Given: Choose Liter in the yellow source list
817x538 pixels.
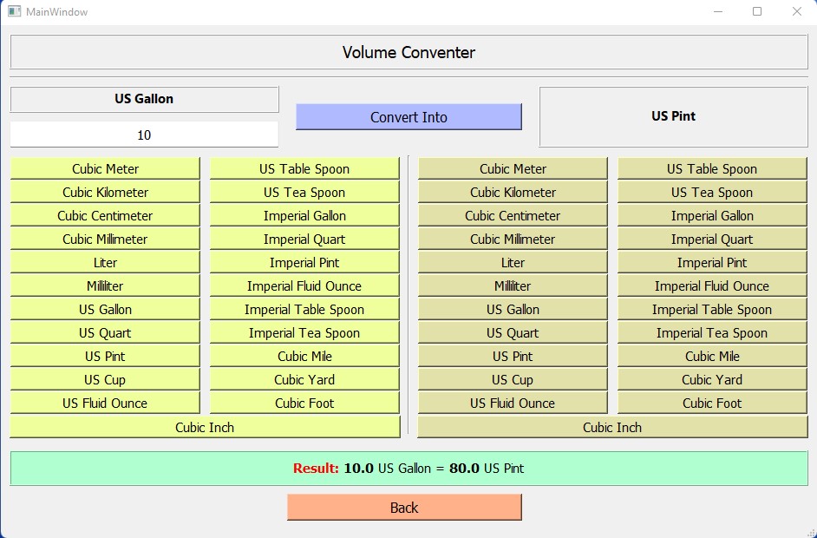Looking at the screenshot, I should point(105,263).
